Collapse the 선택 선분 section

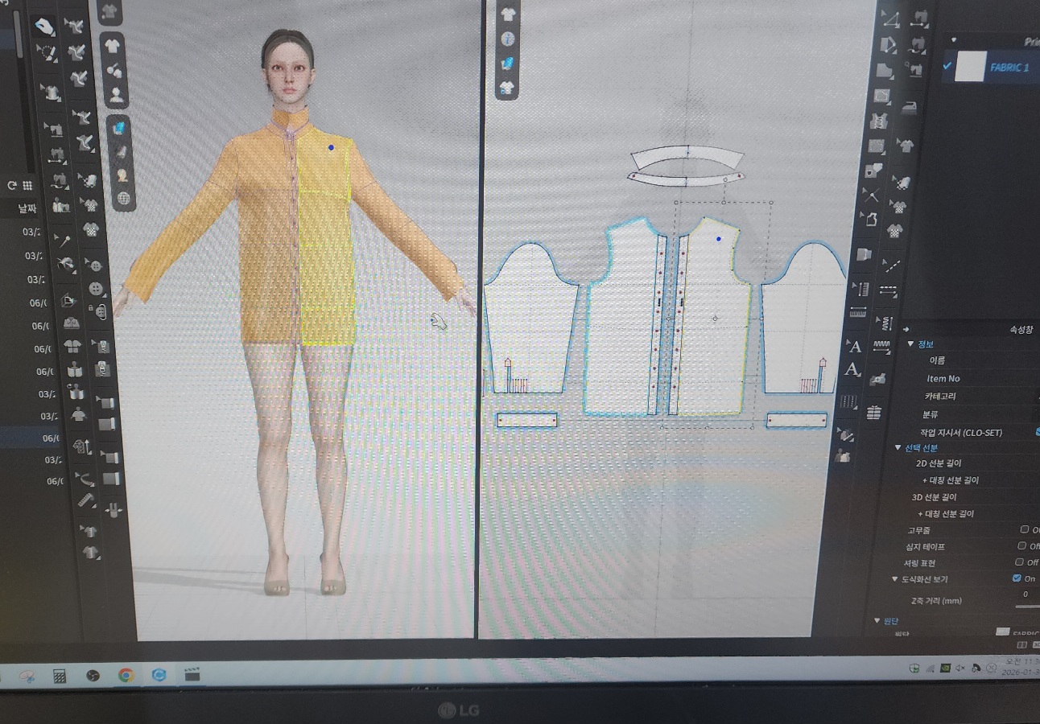pyautogui.click(x=898, y=447)
